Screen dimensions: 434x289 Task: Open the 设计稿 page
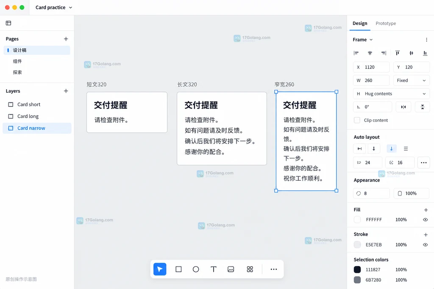click(37, 50)
